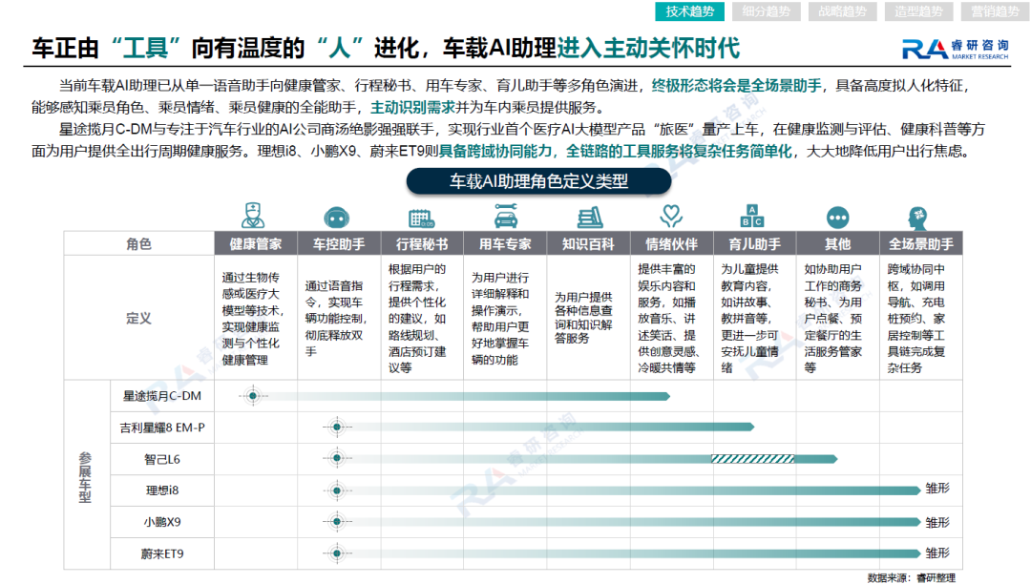1031x584 pixels.
Task: Open the 战略趋势 tab
Action: 842,11
